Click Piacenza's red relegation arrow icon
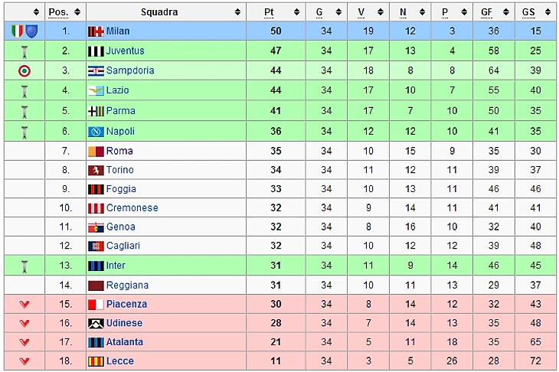559x372 pixels. pyautogui.click(x=25, y=304)
